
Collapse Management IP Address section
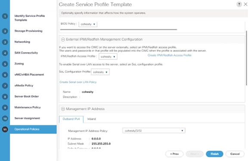click(63, 109)
